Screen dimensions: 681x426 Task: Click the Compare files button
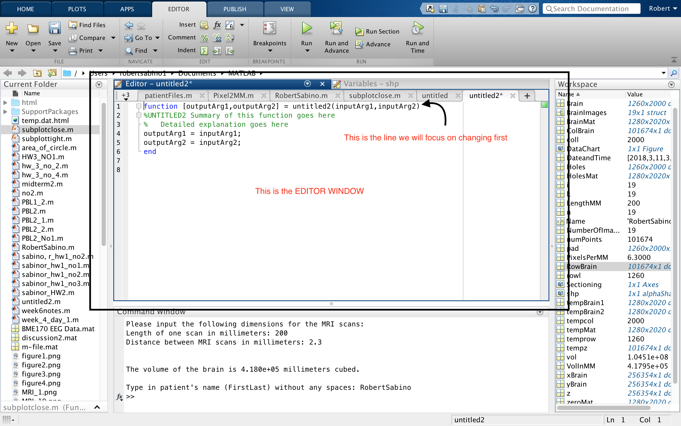pyautogui.click(x=87, y=38)
